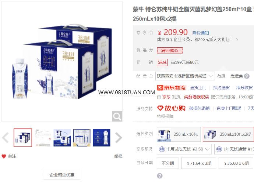Click the 放心购 heart icon
The width and height of the screenshot is (254, 185).
[160, 108]
